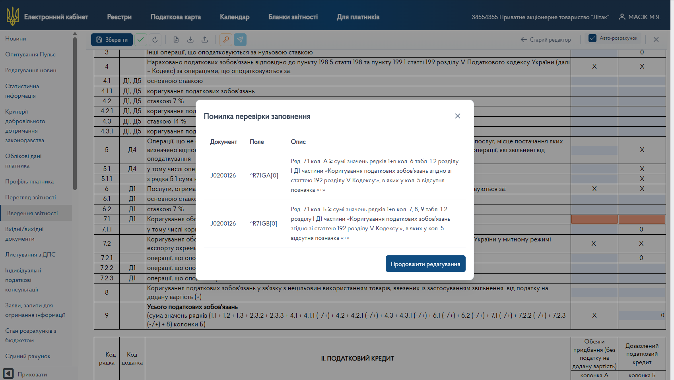Screen dimensions: 674x380
Task: Click the error description for Ряд. 7.1 кол. Б
Action: click(371, 224)
